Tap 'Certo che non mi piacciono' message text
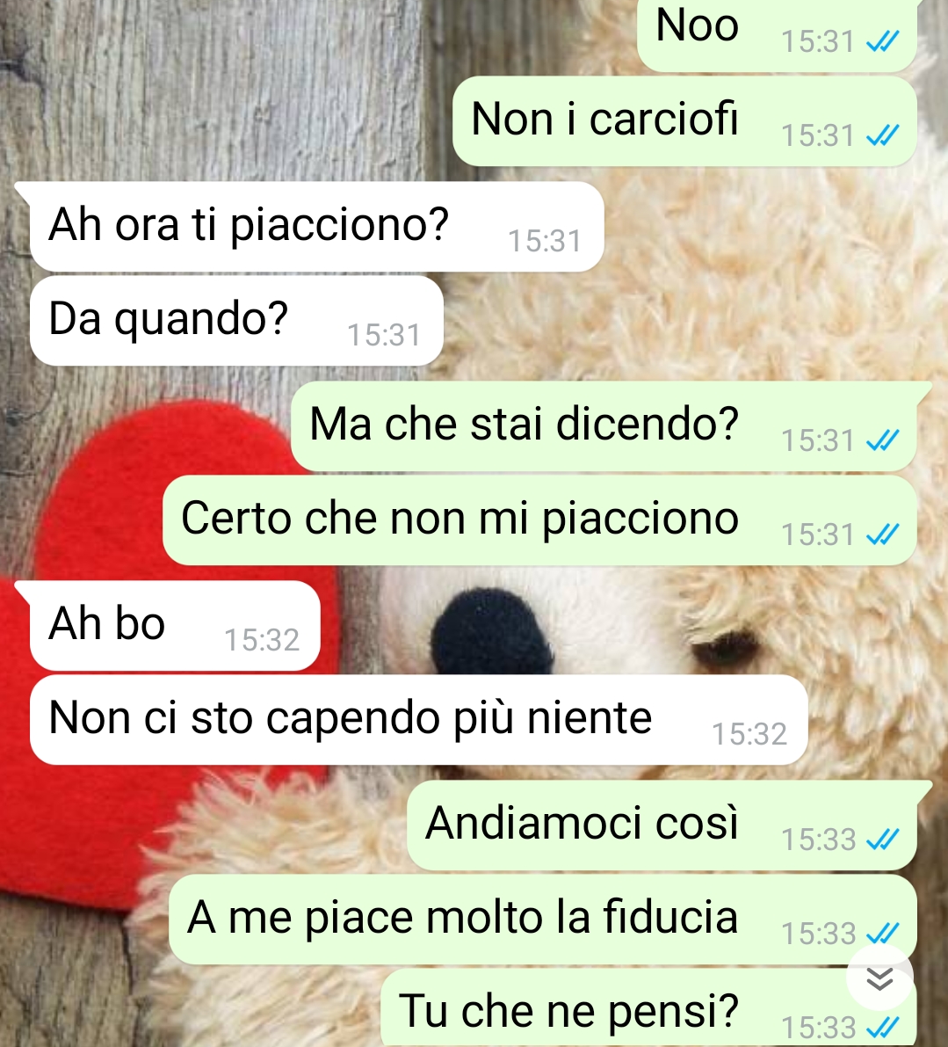The image size is (948, 1047). 460,520
